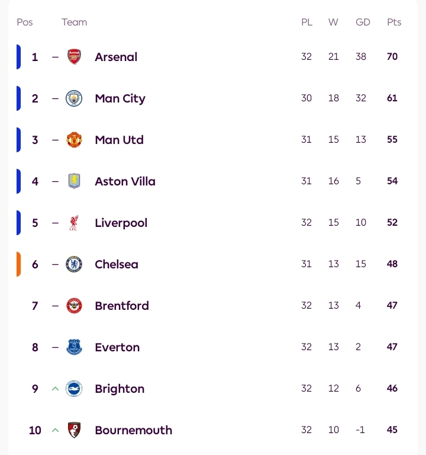Click Bournemouth's green position-change arrow
The height and width of the screenshot is (455, 426).
(x=55, y=430)
